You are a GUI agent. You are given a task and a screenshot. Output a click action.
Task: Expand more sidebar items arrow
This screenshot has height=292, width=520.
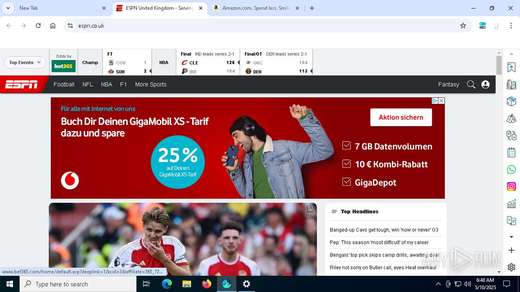[x=511, y=237]
